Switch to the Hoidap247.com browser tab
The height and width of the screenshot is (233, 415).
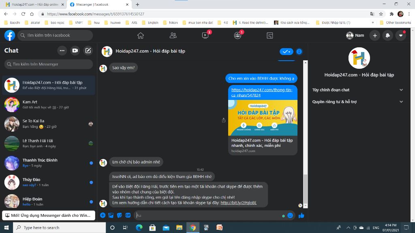[35, 4]
